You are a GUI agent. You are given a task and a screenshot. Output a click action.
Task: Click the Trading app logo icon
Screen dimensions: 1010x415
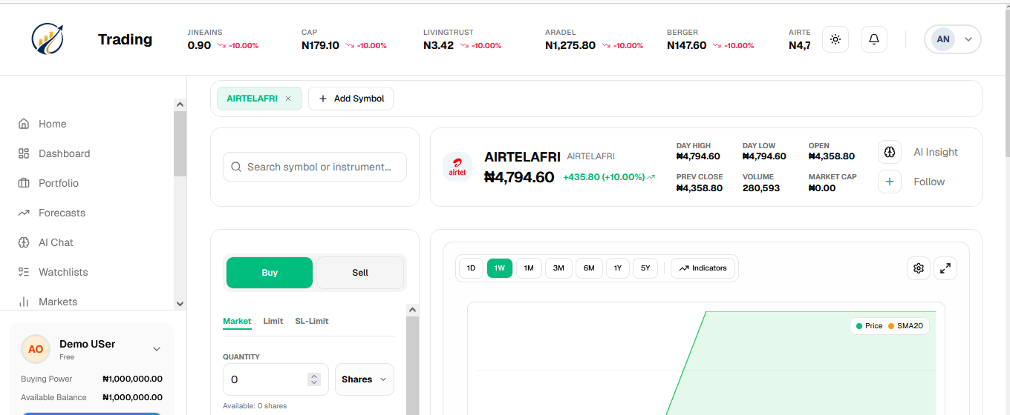[48, 39]
